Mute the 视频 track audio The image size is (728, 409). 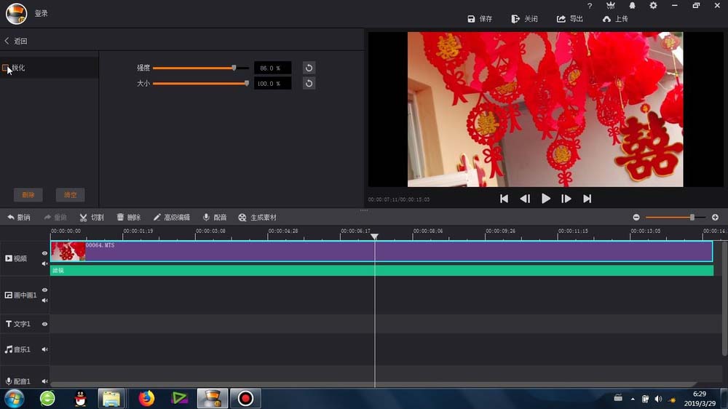click(44, 263)
